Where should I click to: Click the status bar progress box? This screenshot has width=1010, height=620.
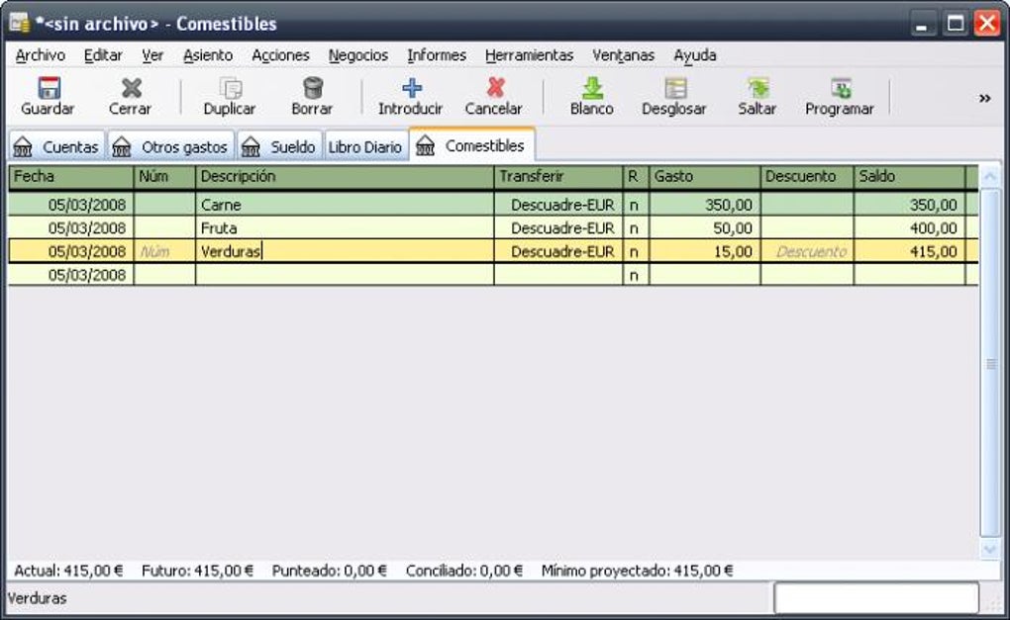[x=876, y=598]
